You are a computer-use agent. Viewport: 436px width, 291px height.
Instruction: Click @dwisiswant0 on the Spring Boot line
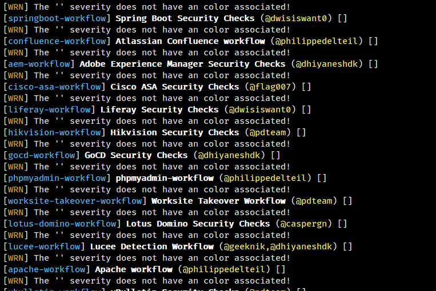point(296,18)
